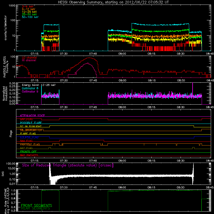Click the 0.9 tick on livetime axis
Screen dimensions: 214x214
click(x=13, y=194)
